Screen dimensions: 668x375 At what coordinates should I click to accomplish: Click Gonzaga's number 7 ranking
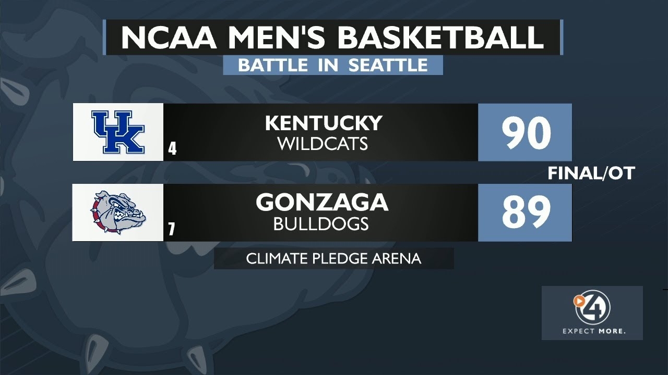click(172, 229)
